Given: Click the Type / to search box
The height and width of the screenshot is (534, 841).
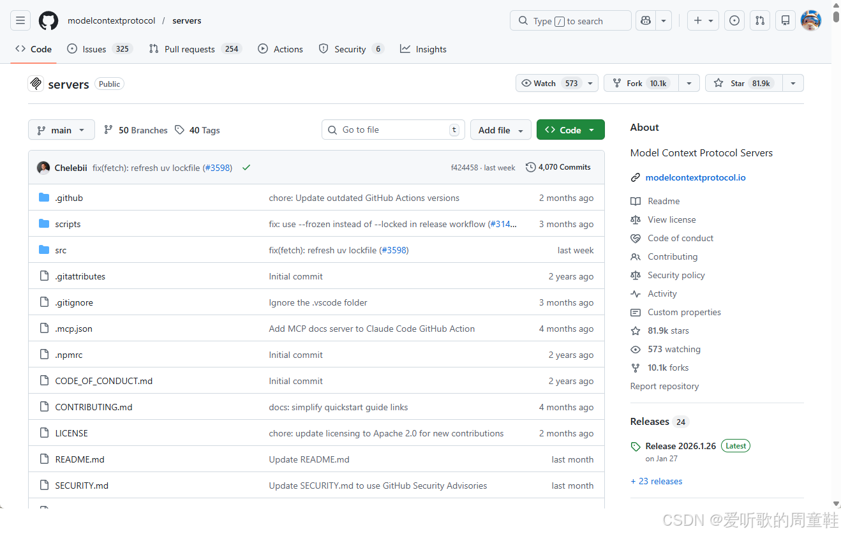Looking at the screenshot, I should pyautogui.click(x=570, y=20).
